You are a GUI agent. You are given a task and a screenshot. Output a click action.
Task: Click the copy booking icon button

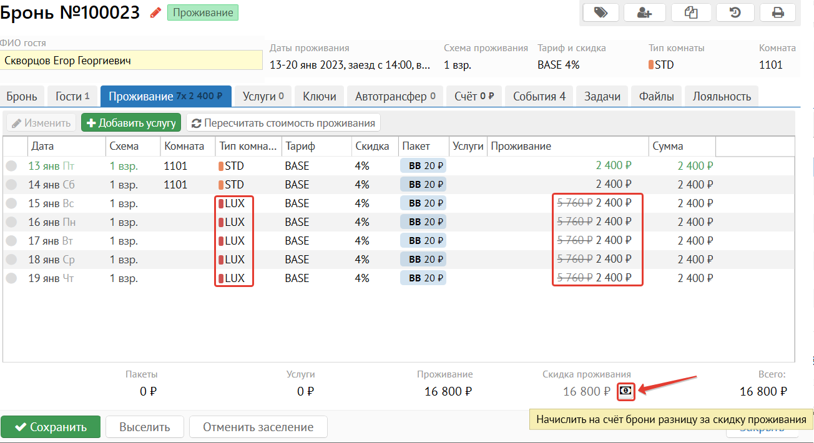pos(690,12)
